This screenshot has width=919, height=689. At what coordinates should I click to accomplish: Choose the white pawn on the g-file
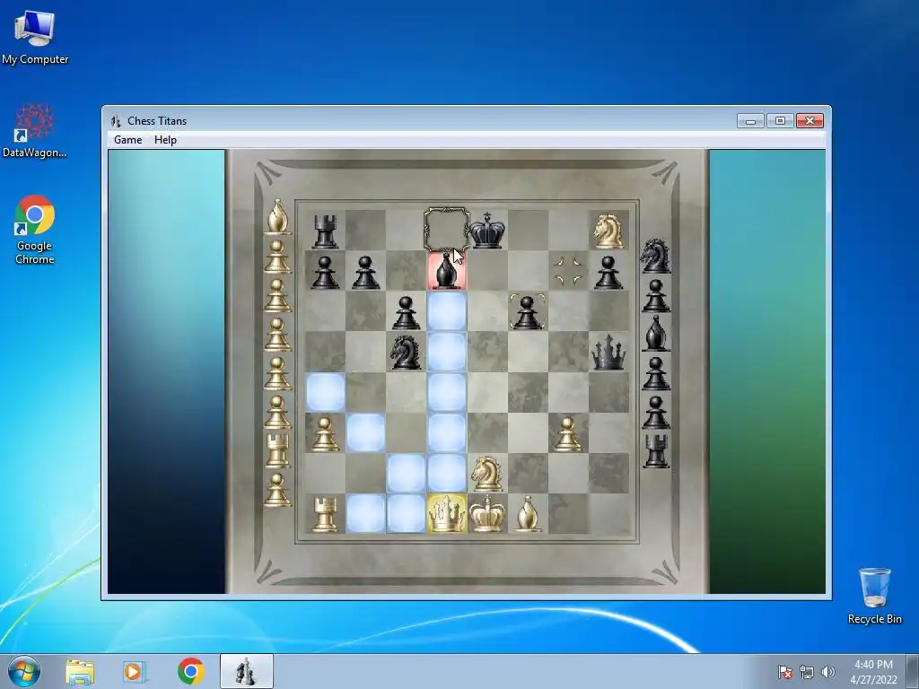click(567, 433)
